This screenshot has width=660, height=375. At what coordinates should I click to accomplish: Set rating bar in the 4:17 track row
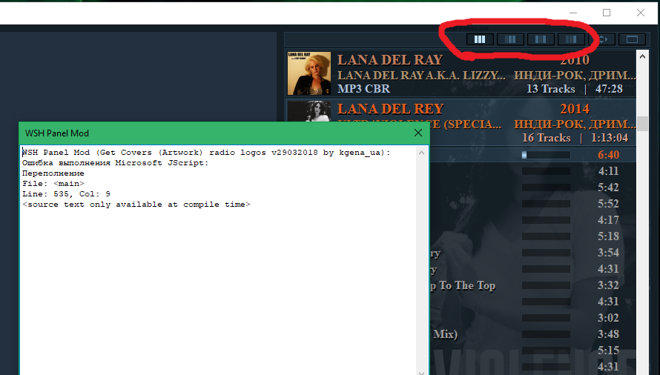click(x=546, y=220)
